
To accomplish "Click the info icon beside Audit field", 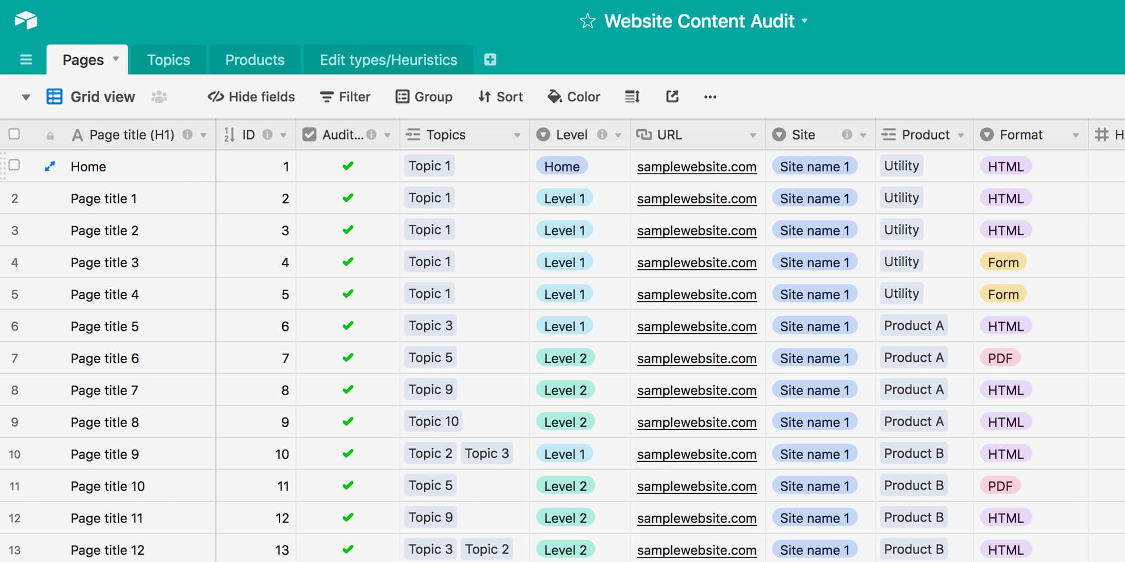I will click(x=371, y=135).
